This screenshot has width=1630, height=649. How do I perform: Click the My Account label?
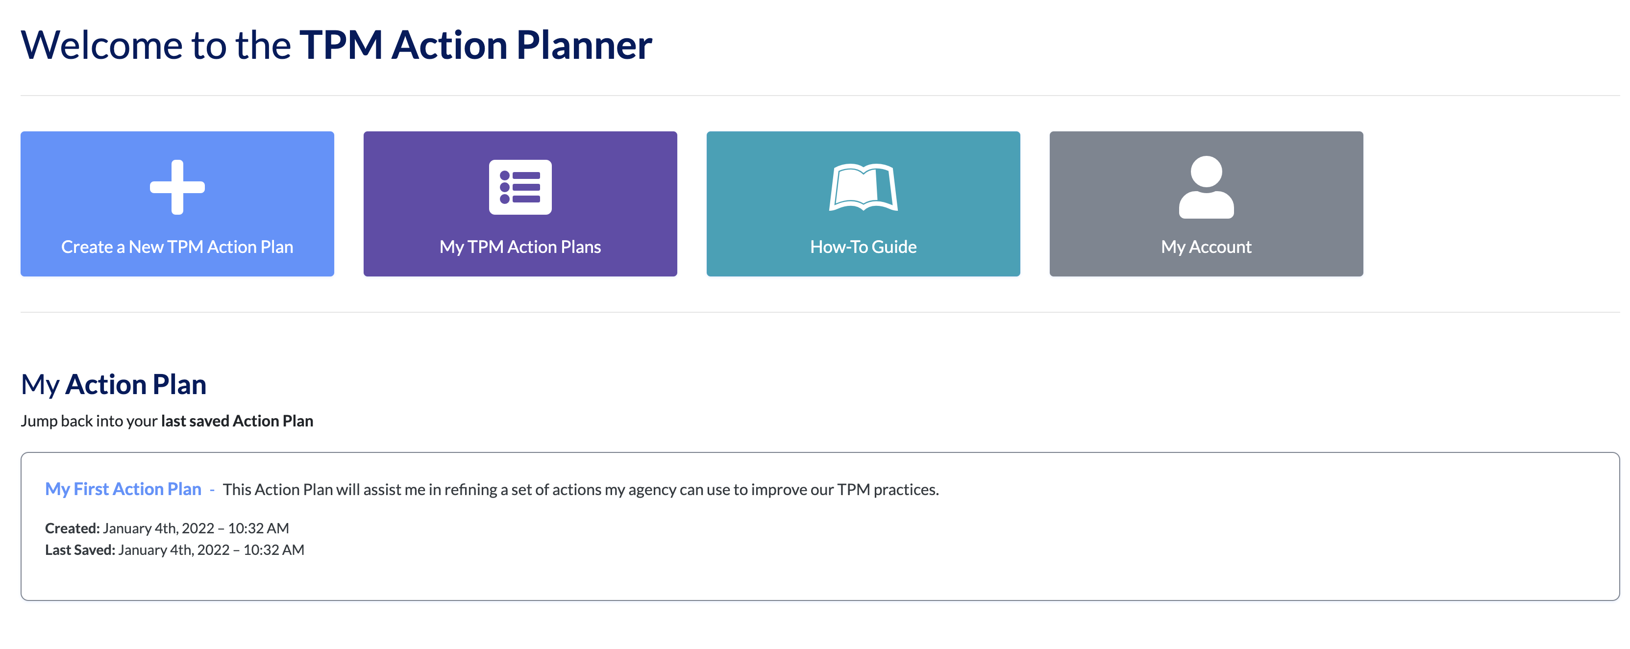(x=1206, y=247)
